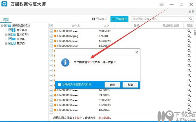Click the 162.00KB size cell
The width and height of the screenshot is (196, 122).
(x=105, y=105)
